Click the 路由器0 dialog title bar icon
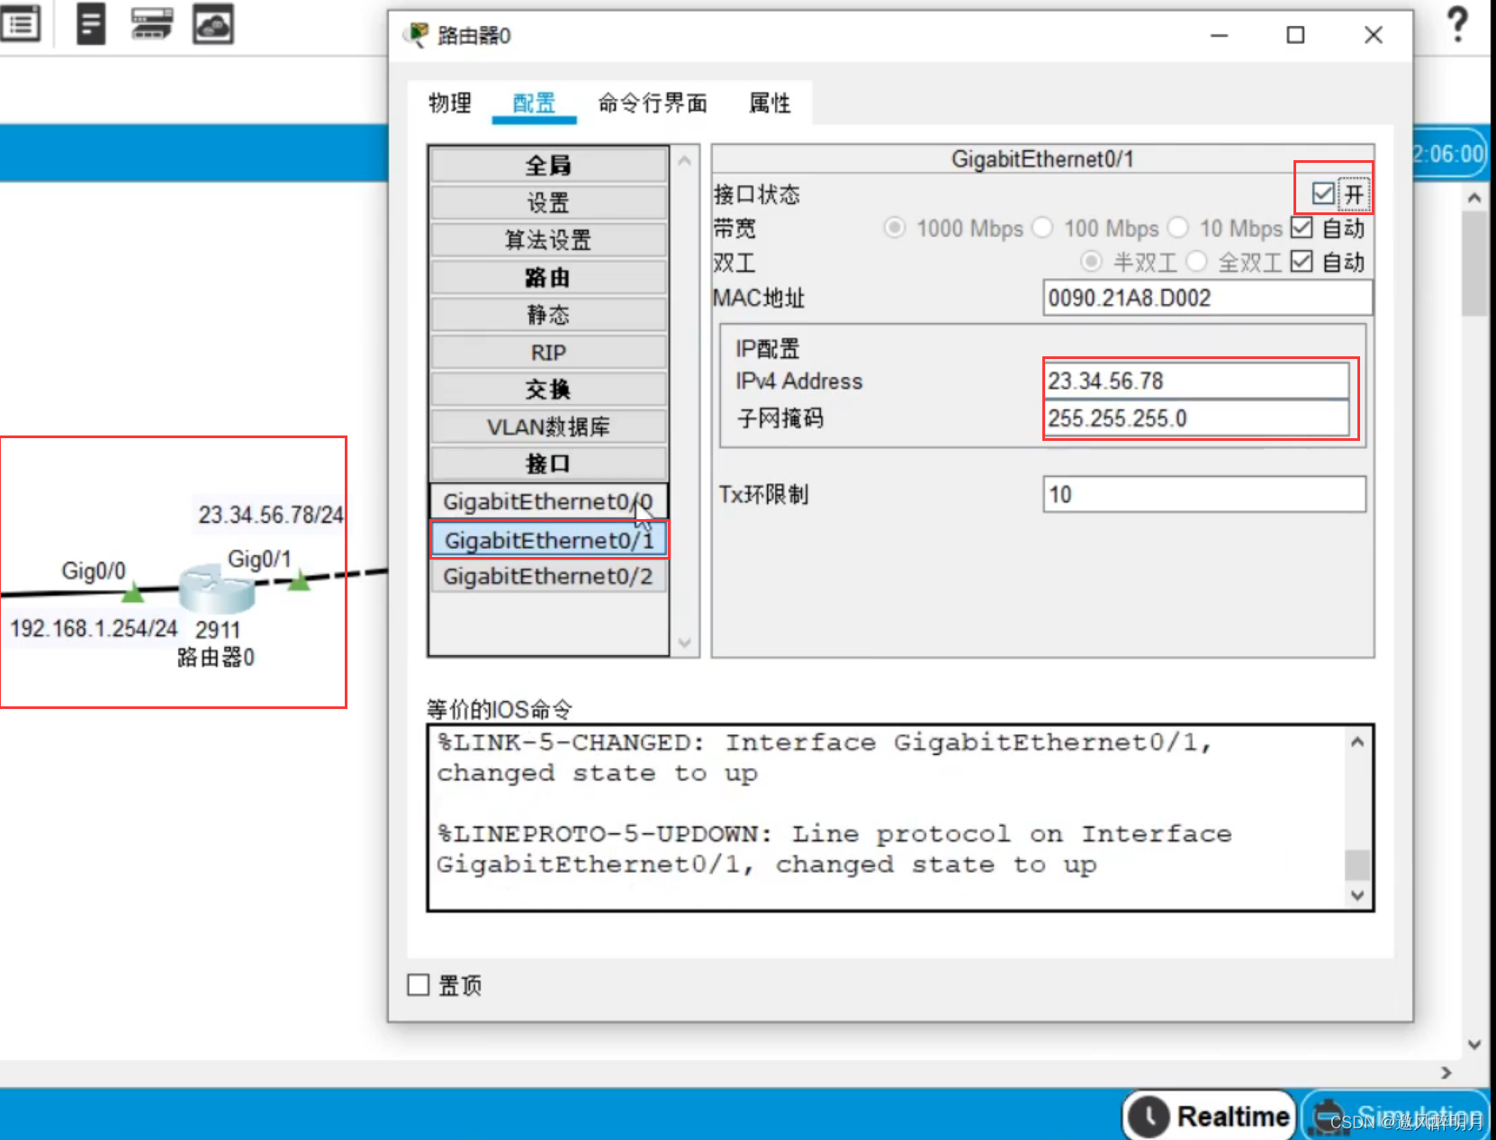This screenshot has height=1140, width=1496. 416,35
